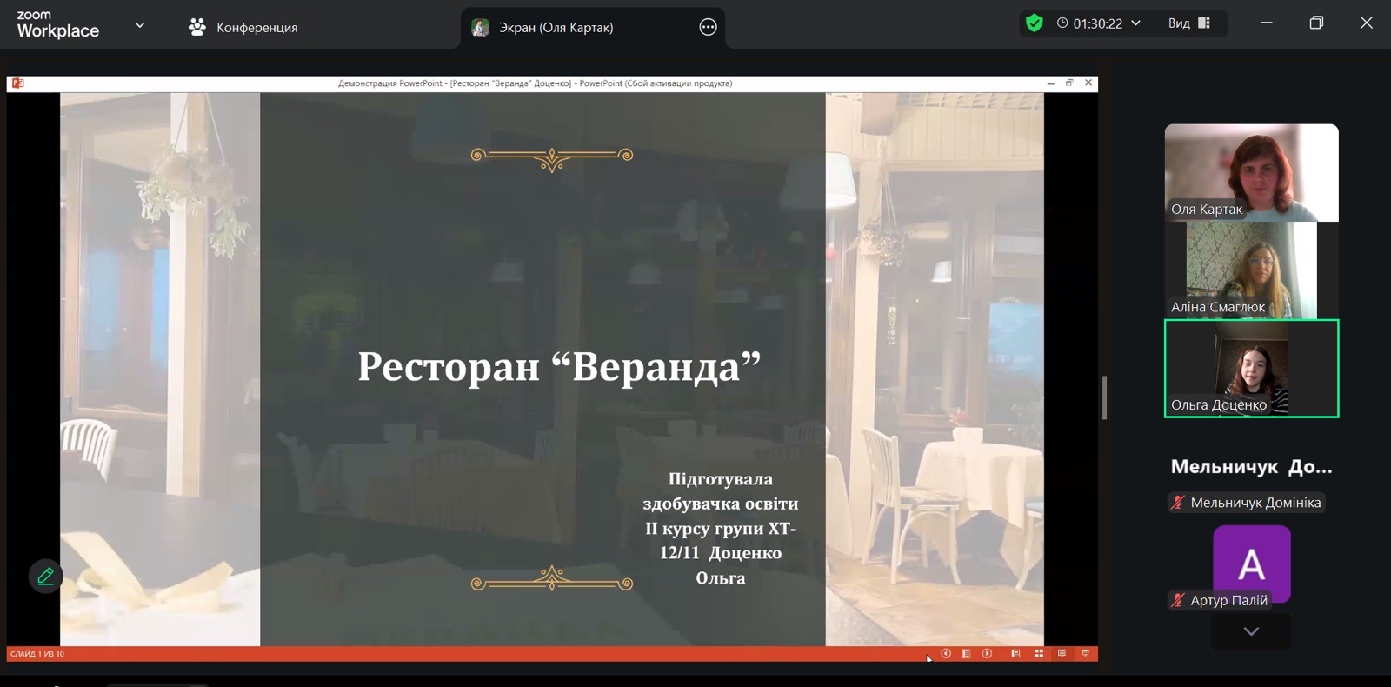Open the Вид layout menu
Screen dimensions: 1391x687
point(1188,23)
